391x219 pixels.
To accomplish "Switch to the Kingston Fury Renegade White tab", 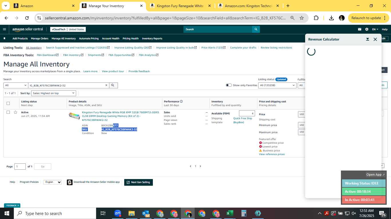I will (180, 6).
